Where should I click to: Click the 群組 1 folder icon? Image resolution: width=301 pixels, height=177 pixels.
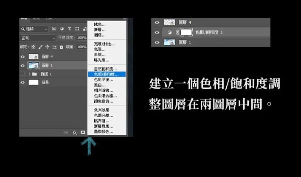[x=34, y=74]
